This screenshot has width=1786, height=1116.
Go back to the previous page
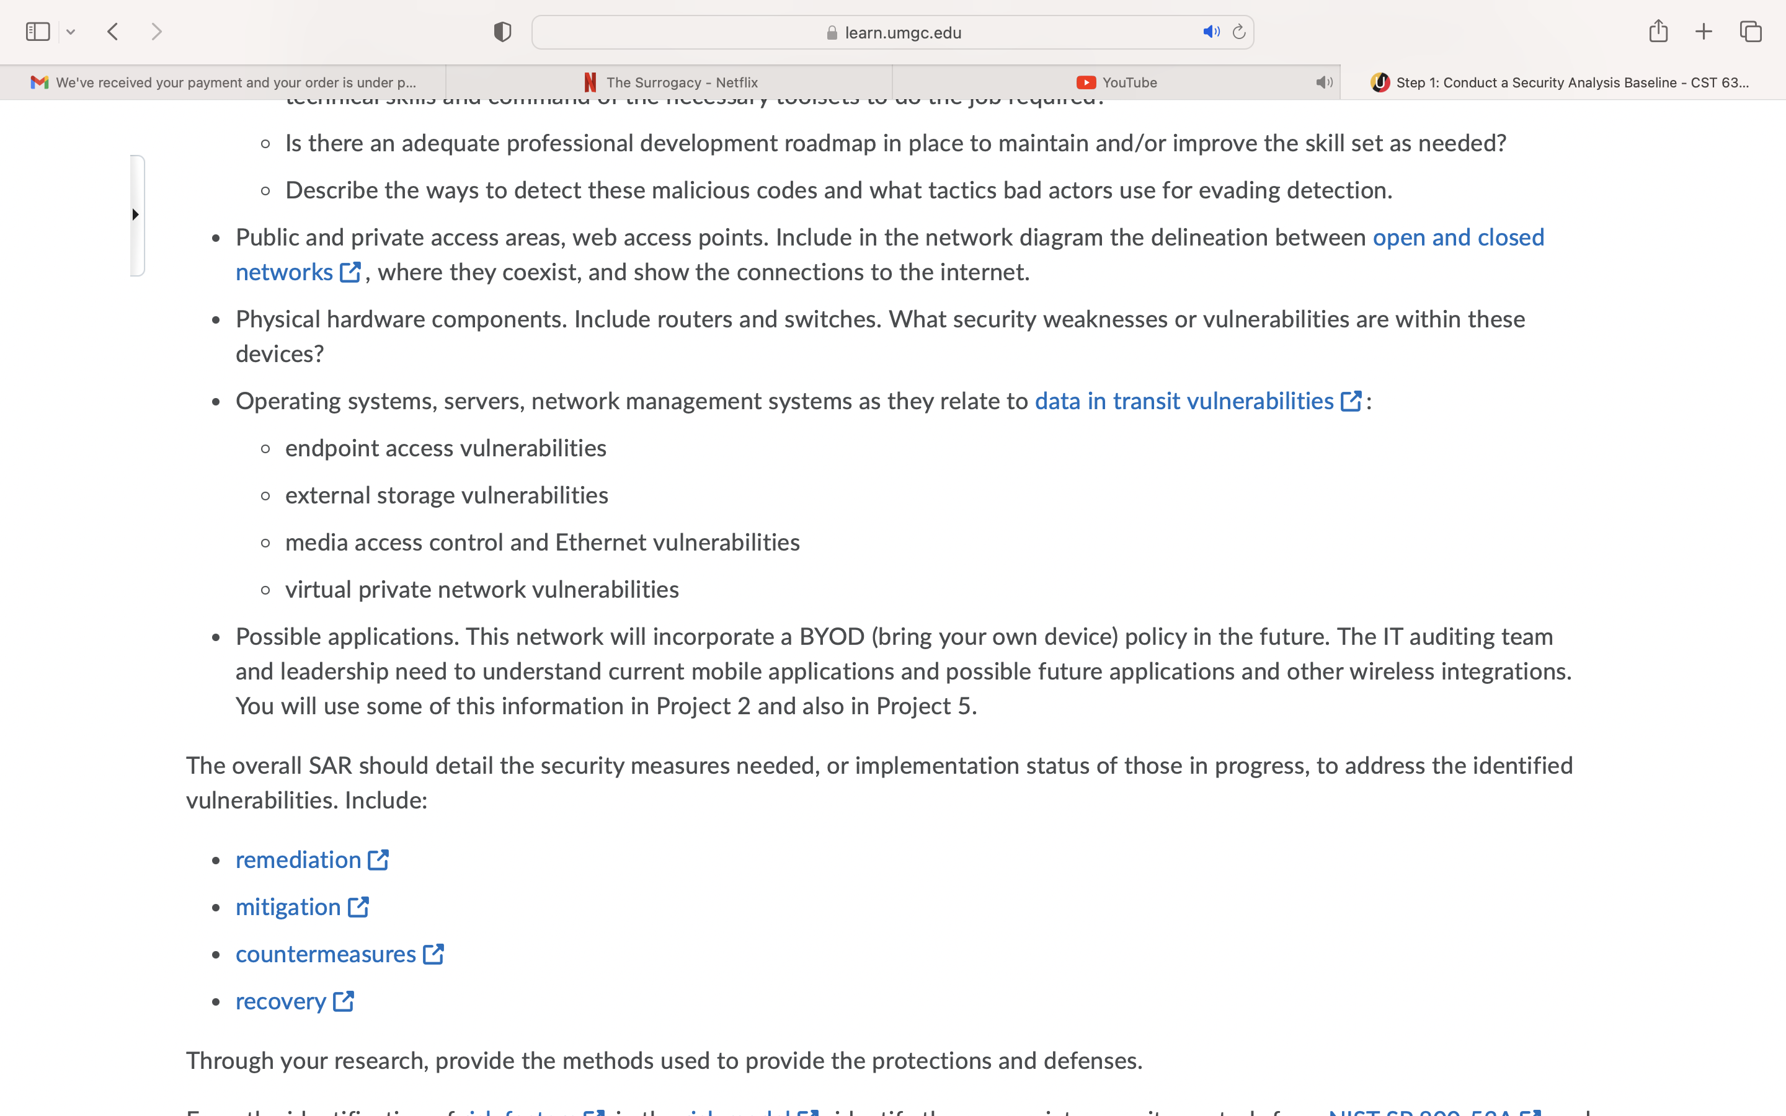click(113, 32)
